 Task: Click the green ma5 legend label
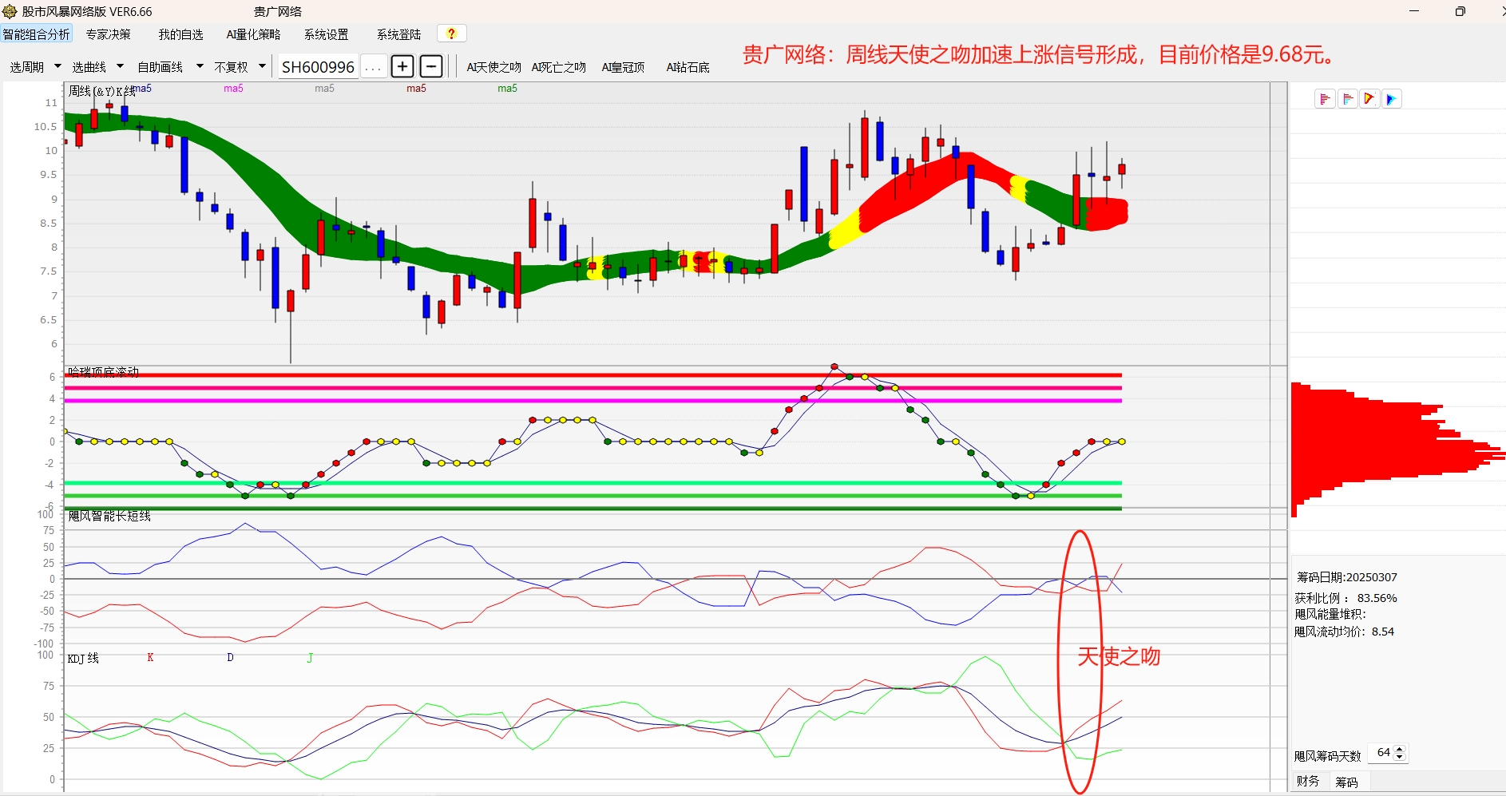point(507,89)
